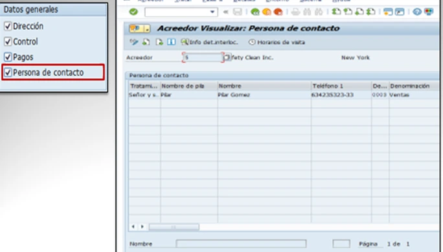Viewport: 443px width, 252px height.
Task: Toggle the Control checkbox
Action: [x=8, y=41]
